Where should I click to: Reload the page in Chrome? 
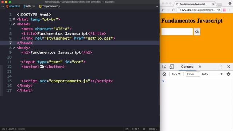pyautogui.click(x=173, y=10)
